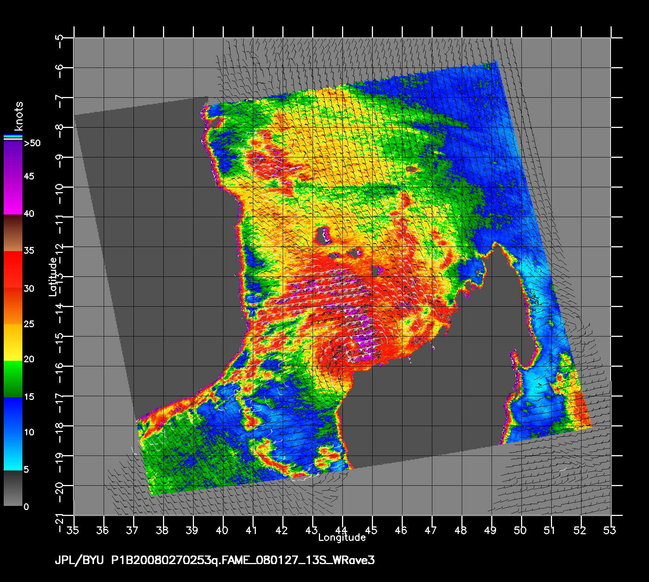Click longitude tick label '37'

point(133,530)
